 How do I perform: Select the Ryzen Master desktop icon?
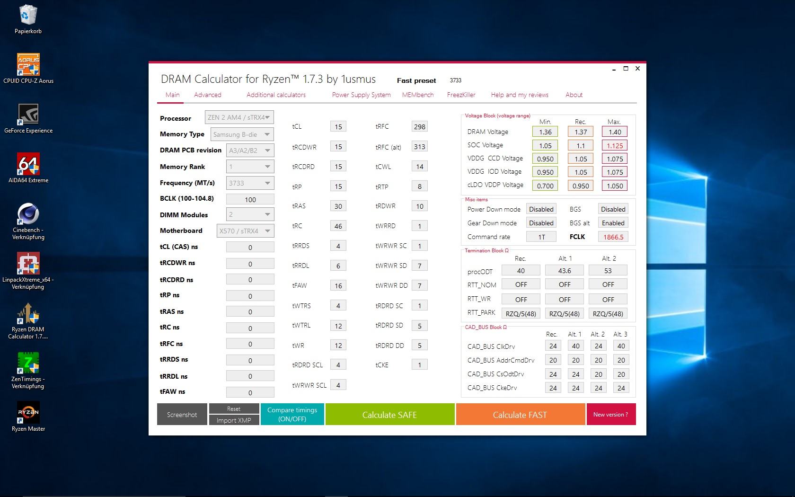(x=28, y=417)
